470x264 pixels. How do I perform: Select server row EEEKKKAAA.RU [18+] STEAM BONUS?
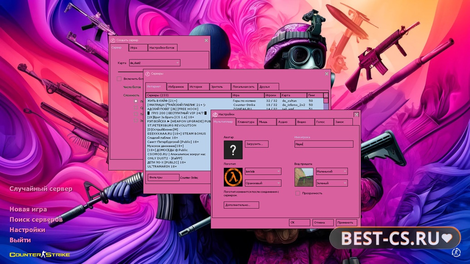click(x=178, y=133)
